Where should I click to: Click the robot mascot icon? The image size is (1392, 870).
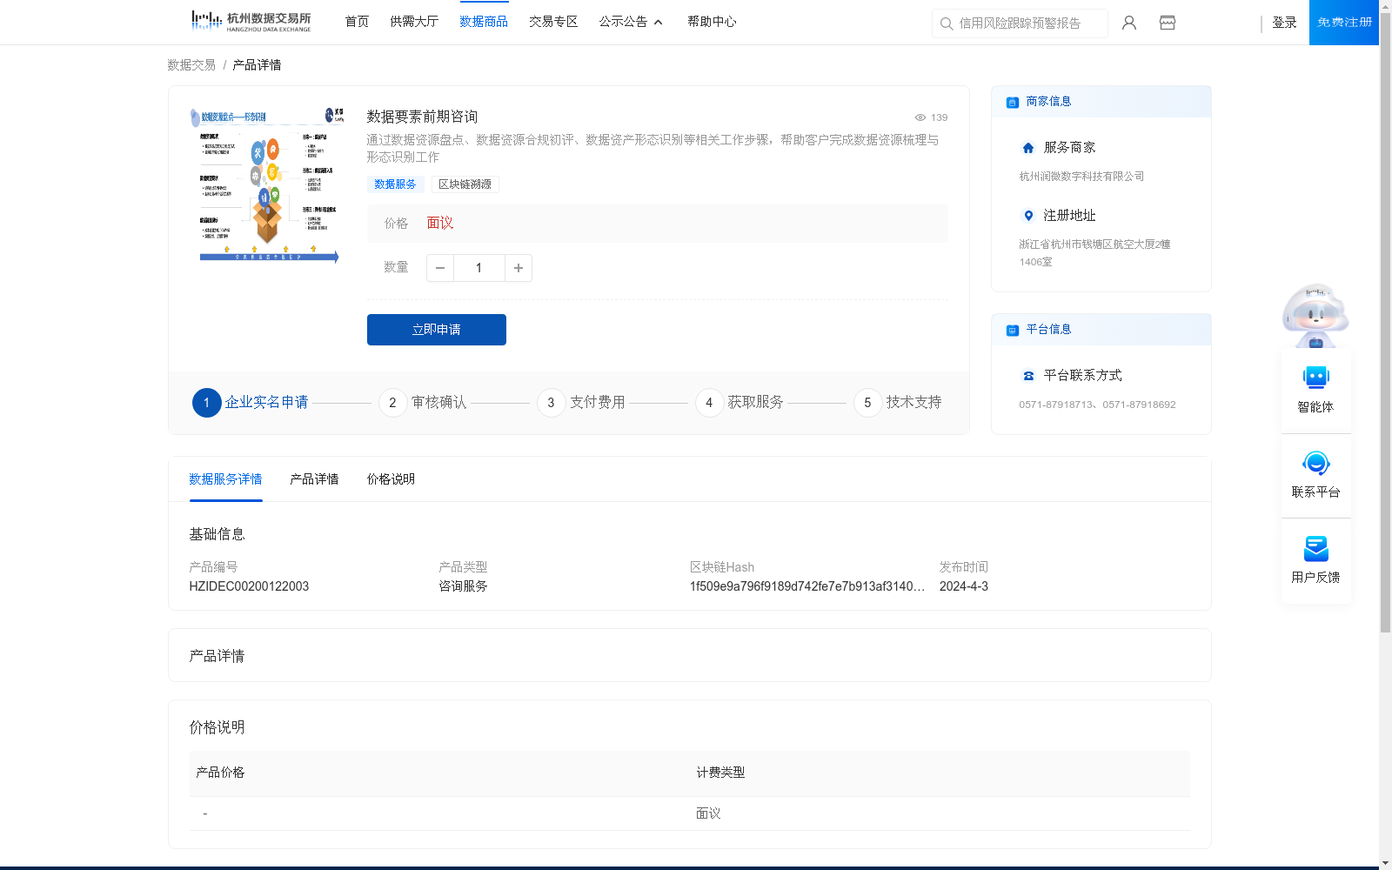click(1315, 315)
